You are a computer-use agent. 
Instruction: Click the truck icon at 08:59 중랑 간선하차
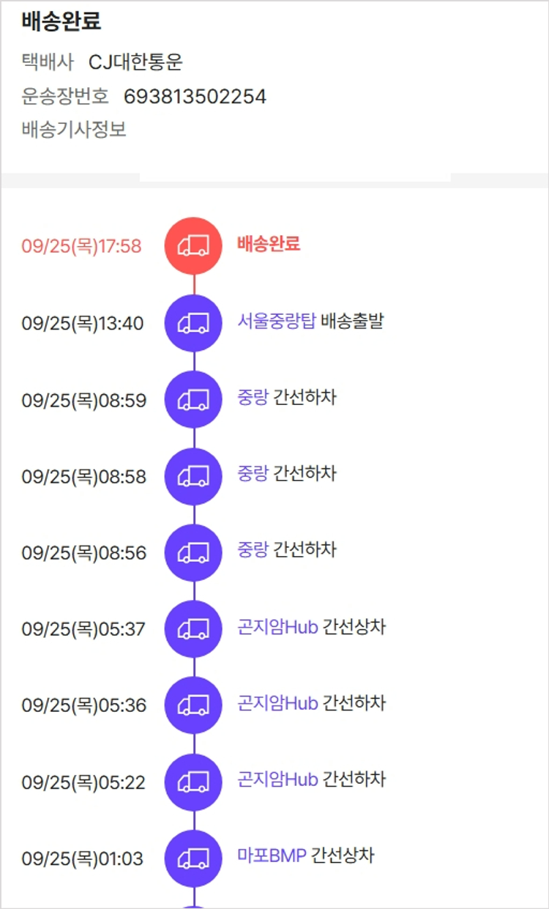tap(193, 399)
